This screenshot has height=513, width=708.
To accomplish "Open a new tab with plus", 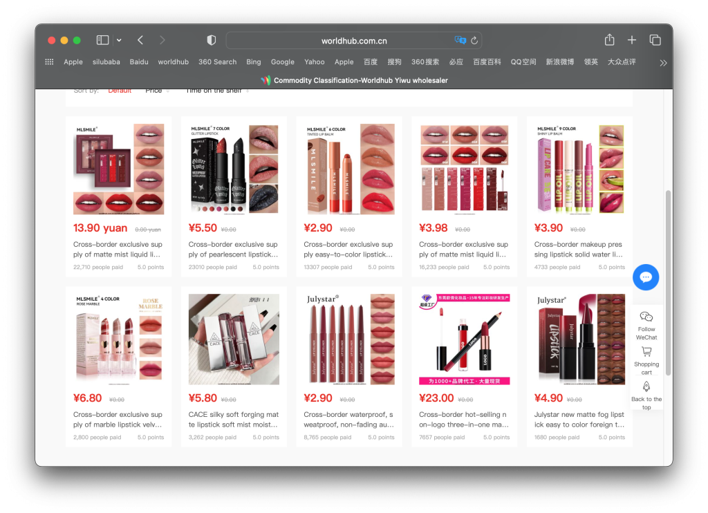I will click(632, 40).
